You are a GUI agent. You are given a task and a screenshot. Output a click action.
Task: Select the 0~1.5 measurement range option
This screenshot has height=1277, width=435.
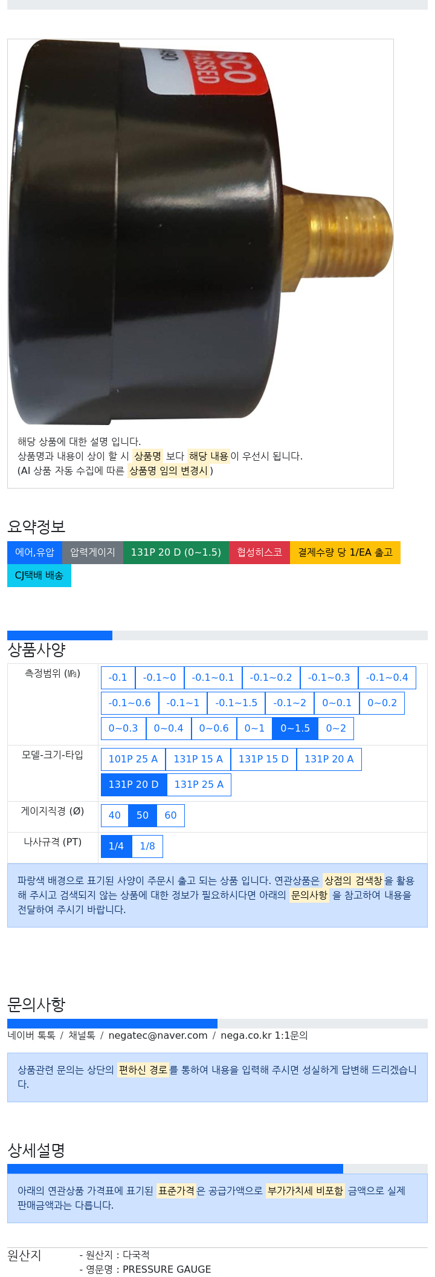295,729
